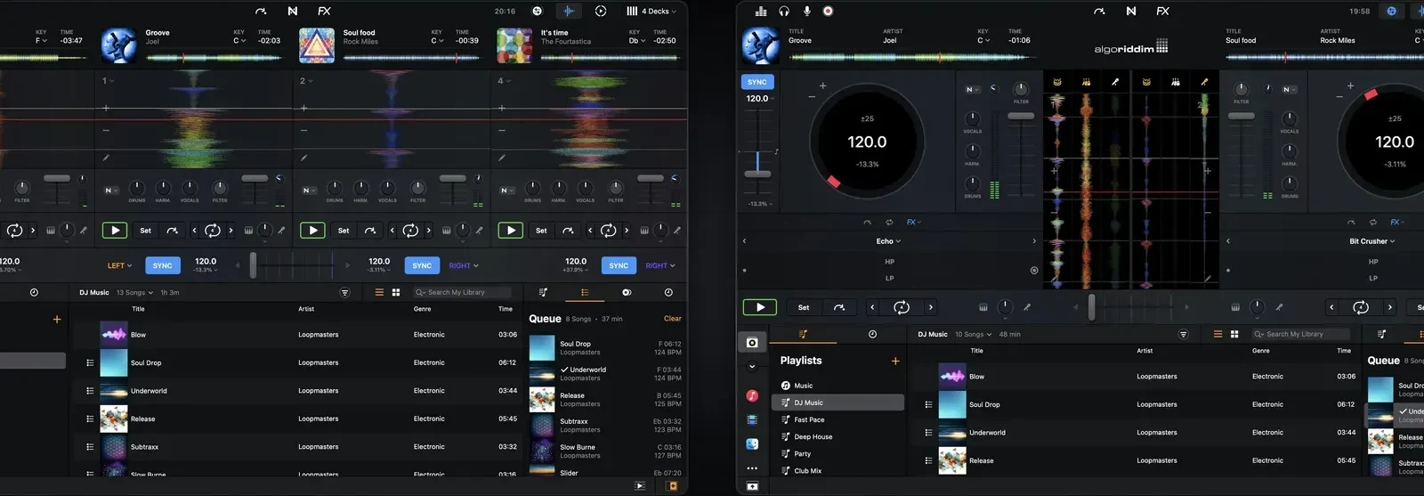
Task: Click Apple Music icon in right library sidebar
Action: [752, 395]
